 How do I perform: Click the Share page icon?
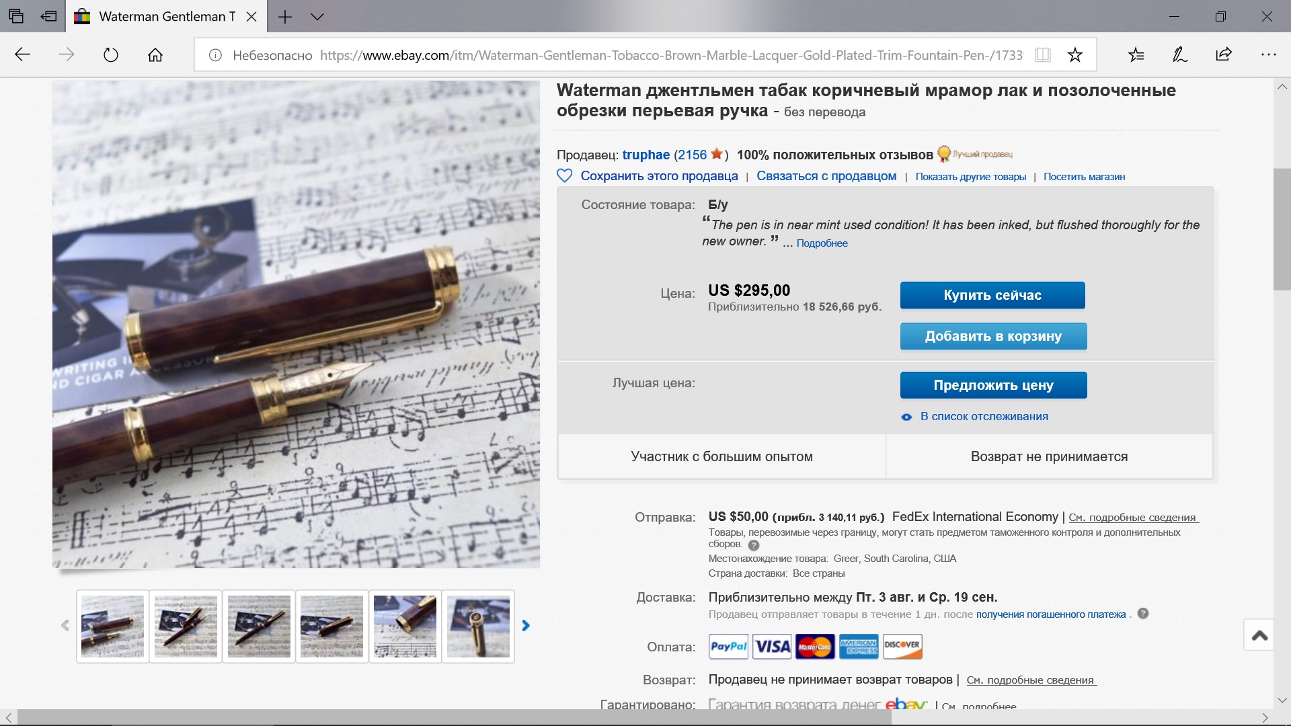pos(1224,55)
